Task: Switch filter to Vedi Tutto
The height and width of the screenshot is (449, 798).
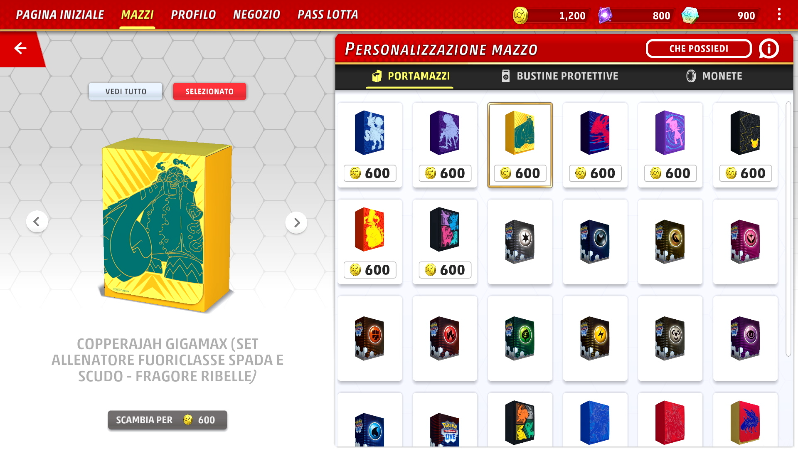Action: pos(126,91)
